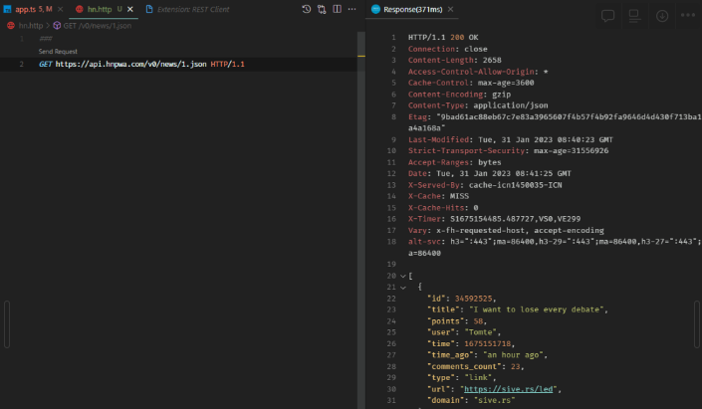Screen dimensions: 702x409
Task: Click the Last-Modified header line
Action: 511,139
